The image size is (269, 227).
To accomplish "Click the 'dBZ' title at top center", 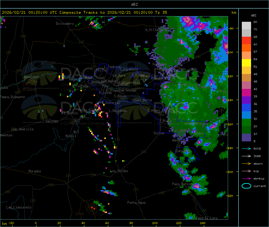I will pos(134,4).
